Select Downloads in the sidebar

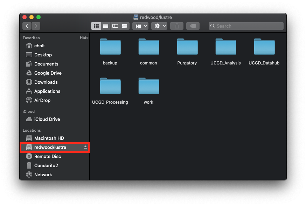point(55,82)
